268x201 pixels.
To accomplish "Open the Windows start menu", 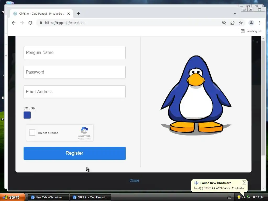I will tap(13, 197).
